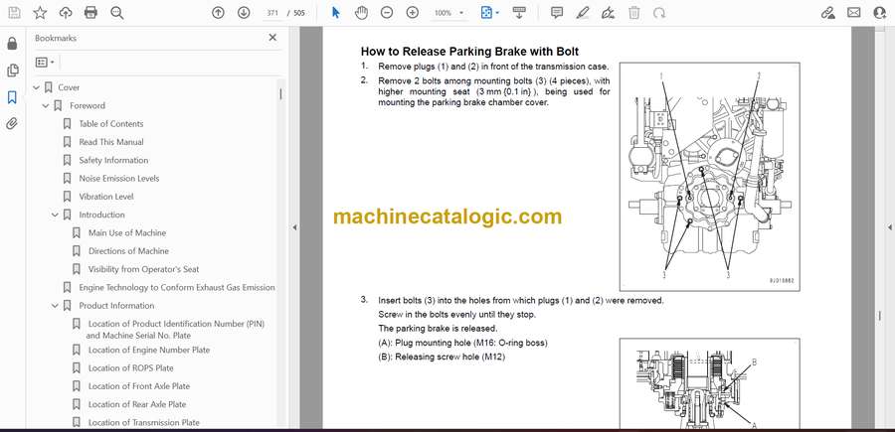
Task: Go to previous page arrow
Action: click(x=218, y=13)
